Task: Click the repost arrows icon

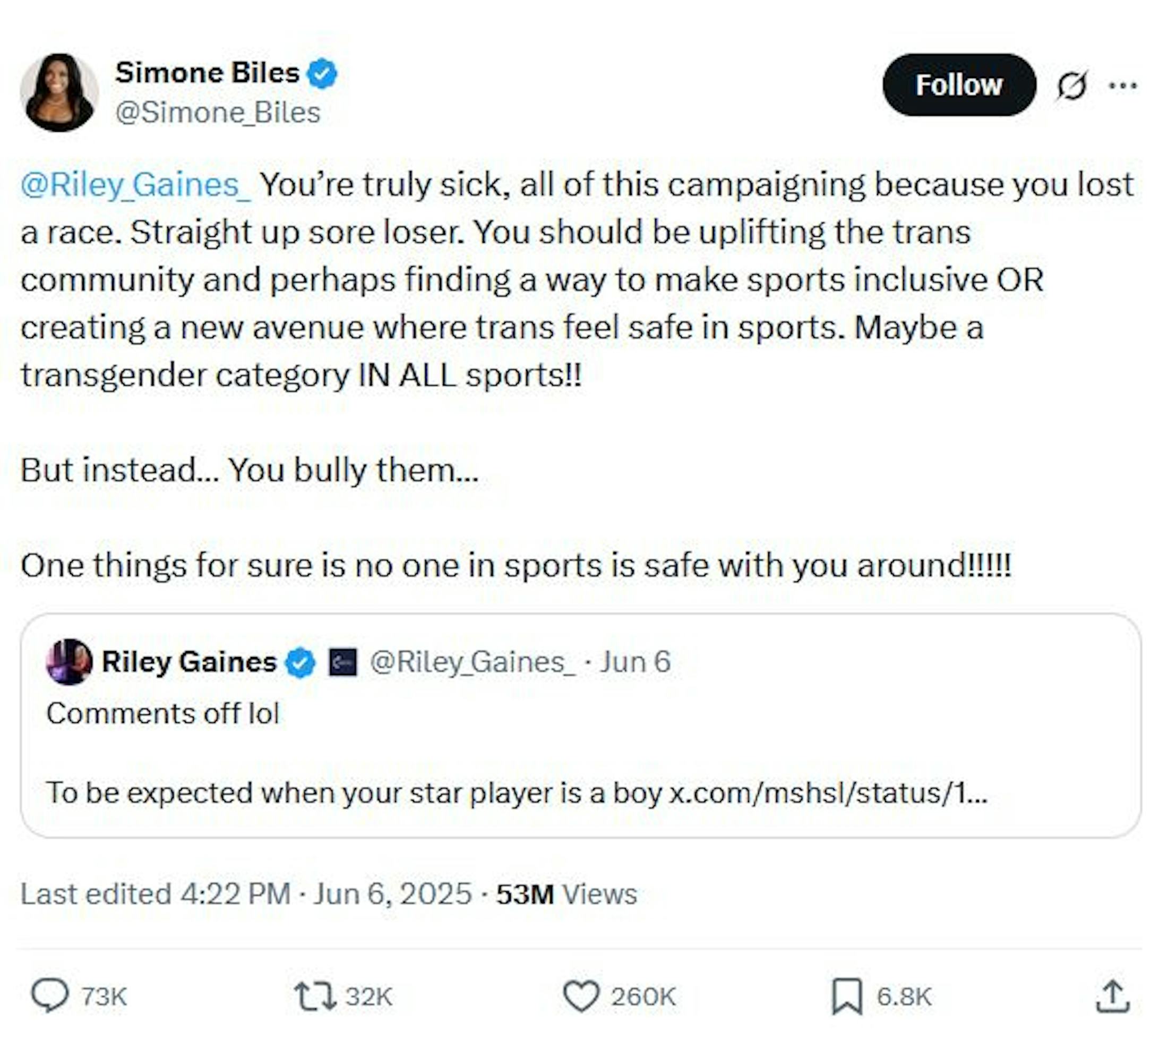Action: tap(315, 995)
